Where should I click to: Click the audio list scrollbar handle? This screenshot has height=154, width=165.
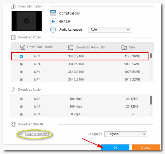click(x=151, y=100)
